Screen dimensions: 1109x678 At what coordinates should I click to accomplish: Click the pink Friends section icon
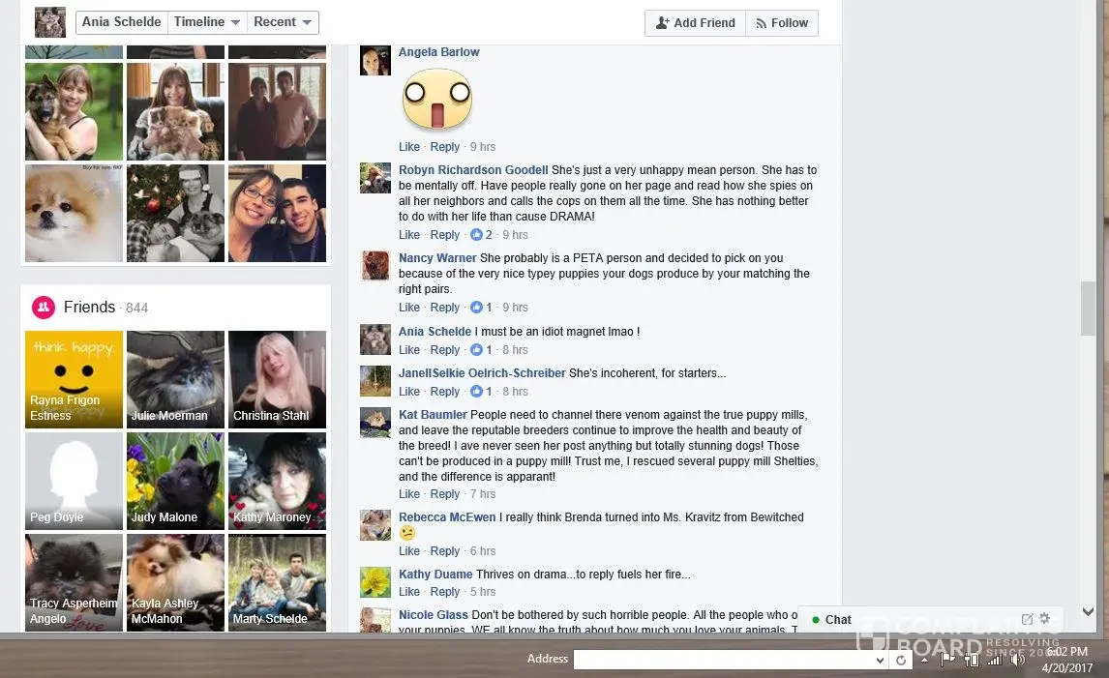click(44, 307)
